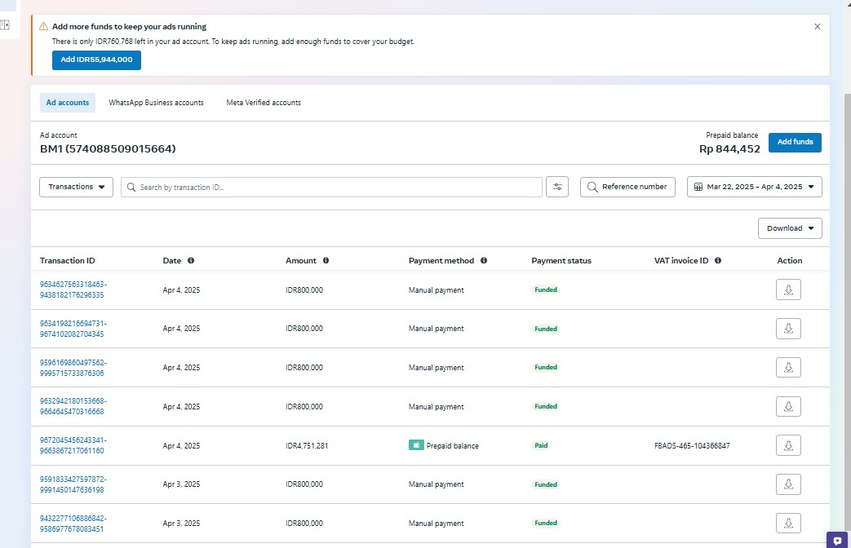The image size is (851, 548).
Task: Click the Add funds button
Action: pos(794,142)
